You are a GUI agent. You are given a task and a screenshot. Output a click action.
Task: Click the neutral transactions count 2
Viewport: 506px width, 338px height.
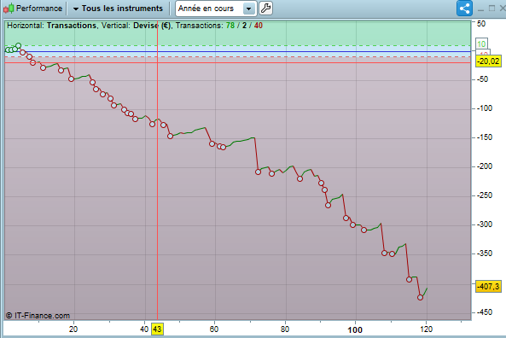[244, 26]
